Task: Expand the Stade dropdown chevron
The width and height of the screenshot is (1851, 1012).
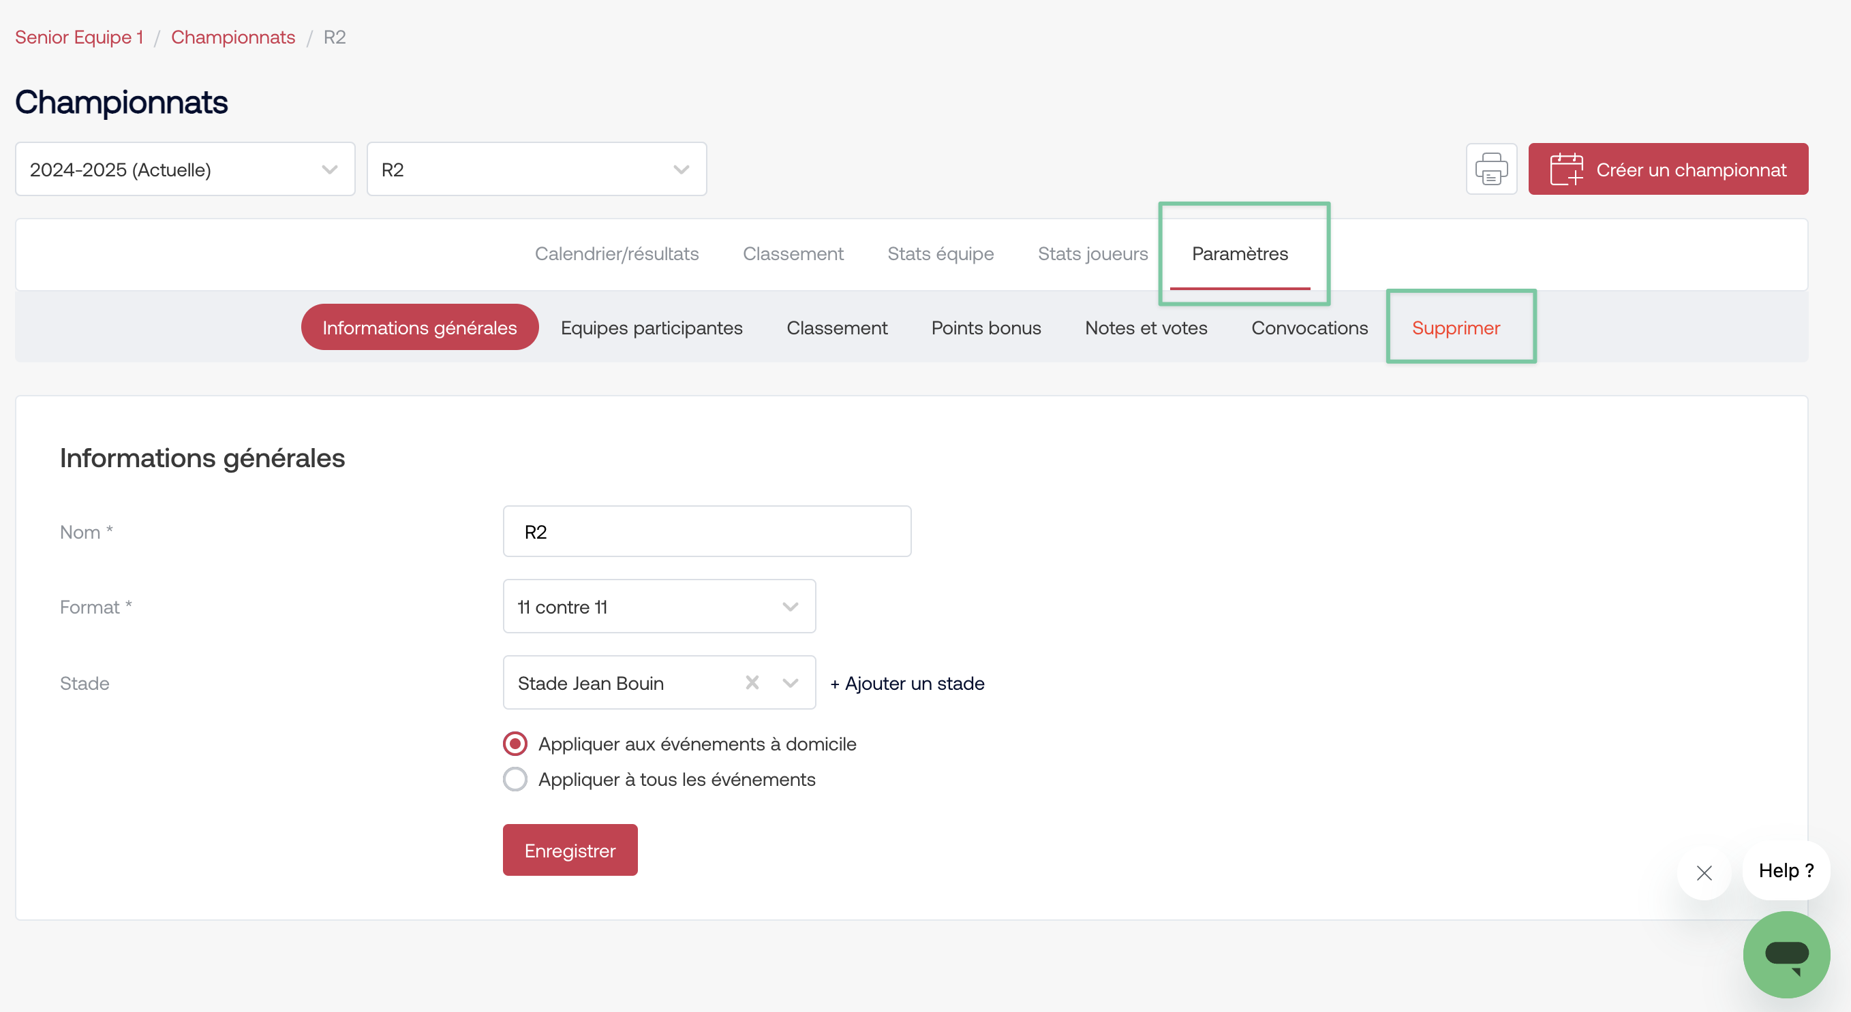Action: coord(791,683)
